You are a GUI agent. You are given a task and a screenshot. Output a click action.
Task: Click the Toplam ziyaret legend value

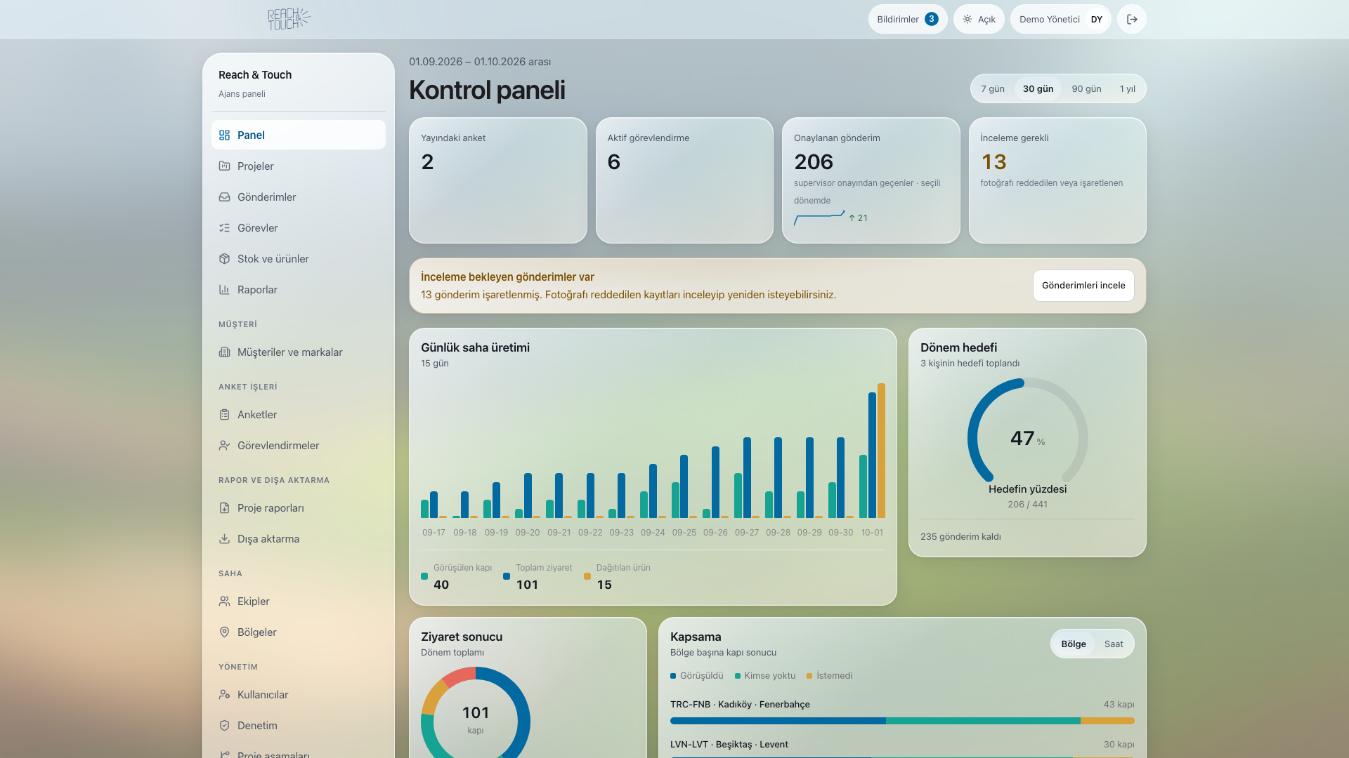pyautogui.click(x=527, y=585)
